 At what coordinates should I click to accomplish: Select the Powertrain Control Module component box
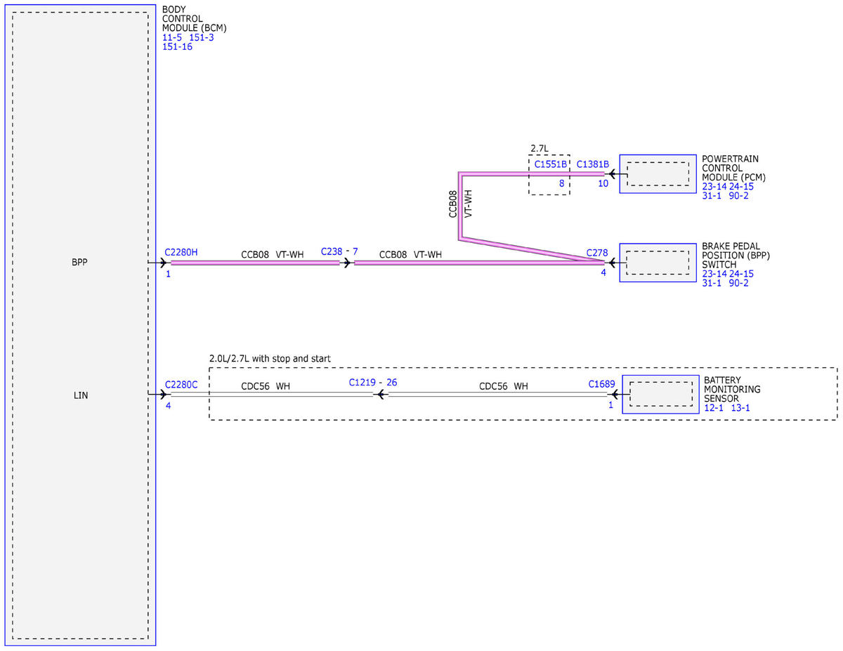click(x=658, y=173)
